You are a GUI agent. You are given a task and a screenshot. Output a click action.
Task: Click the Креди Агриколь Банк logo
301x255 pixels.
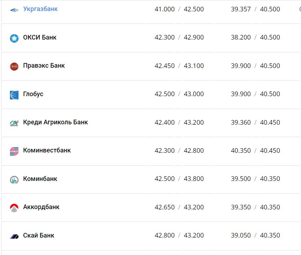coord(14,123)
